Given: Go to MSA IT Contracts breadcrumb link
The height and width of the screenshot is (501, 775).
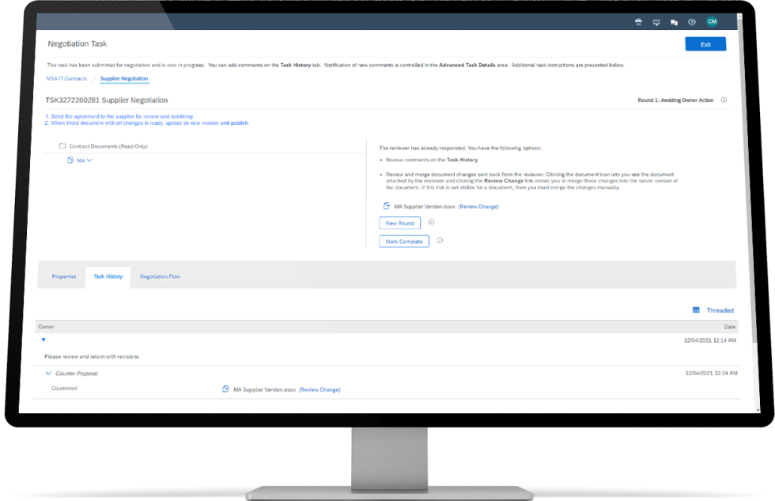Looking at the screenshot, I should click(x=67, y=79).
